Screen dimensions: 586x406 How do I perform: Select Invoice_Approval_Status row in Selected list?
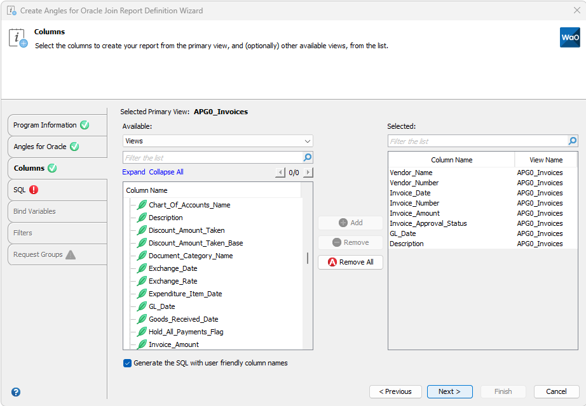click(x=428, y=223)
